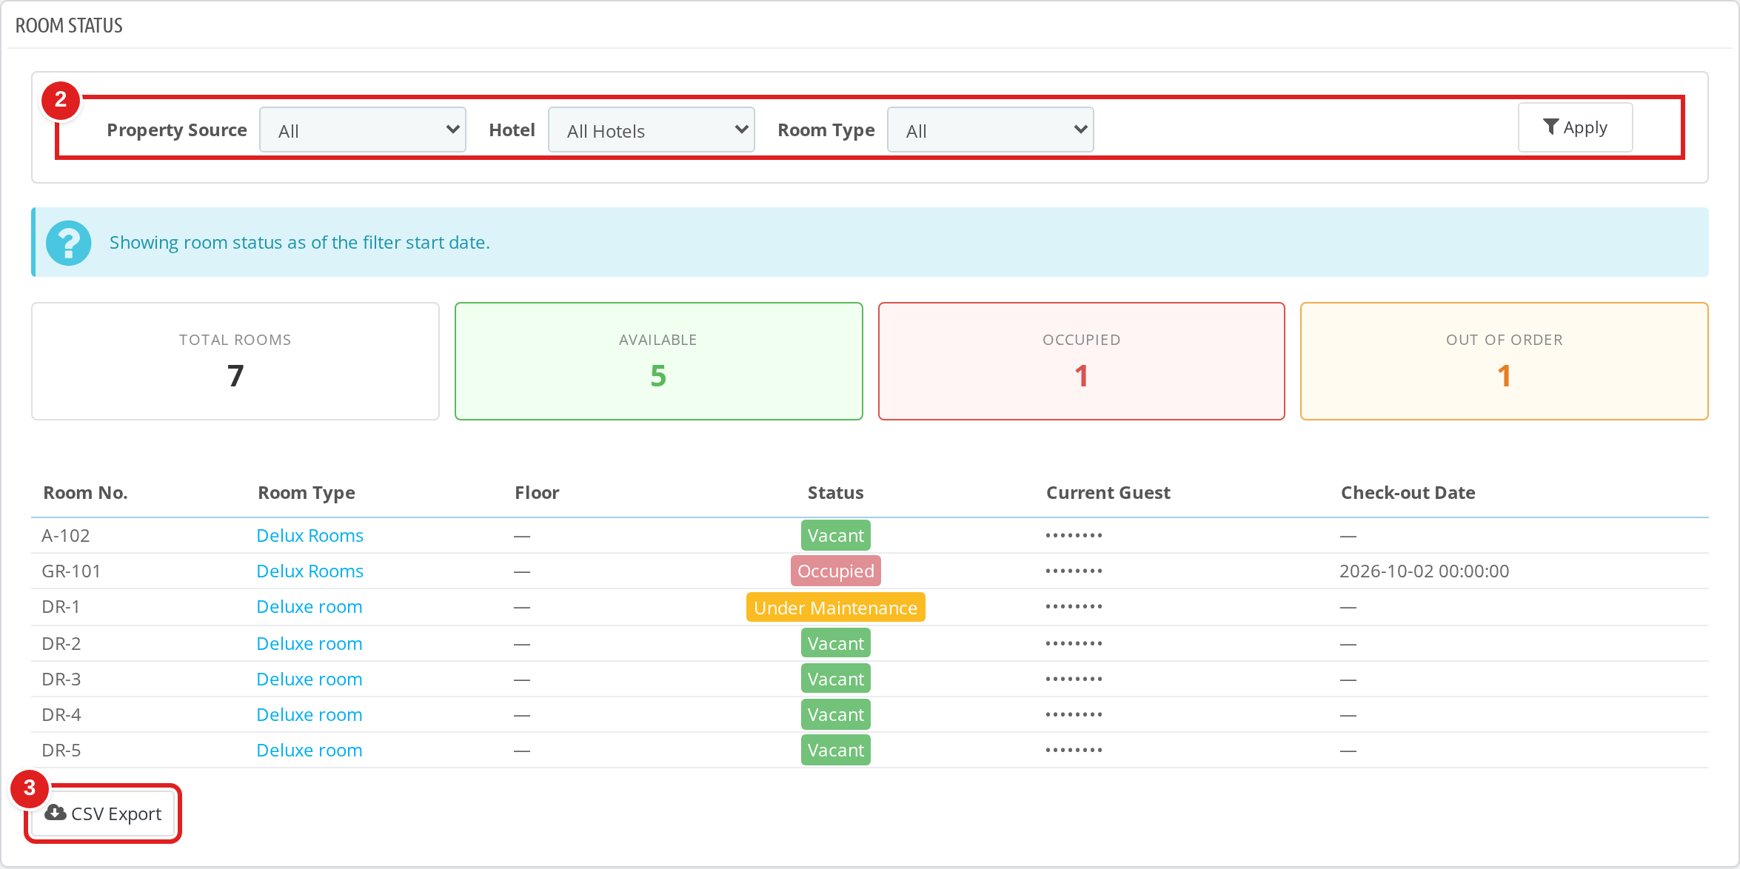The height and width of the screenshot is (869, 1740).
Task: Click the ROOM STATUS panel heading
Action: pyautogui.click(x=69, y=25)
